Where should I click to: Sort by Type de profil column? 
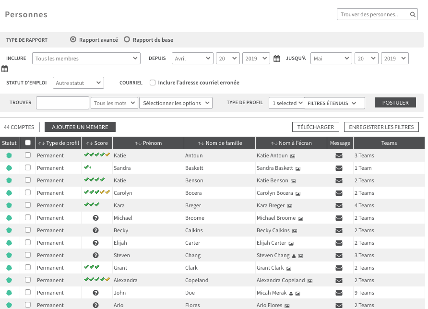coord(59,143)
